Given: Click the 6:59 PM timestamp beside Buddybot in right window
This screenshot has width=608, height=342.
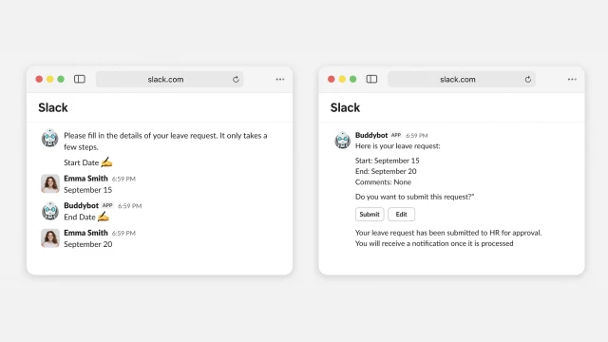Looking at the screenshot, I should coord(416,135).
